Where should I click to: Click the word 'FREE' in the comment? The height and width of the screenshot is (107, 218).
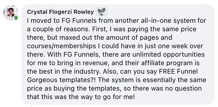tap(167, 72)
